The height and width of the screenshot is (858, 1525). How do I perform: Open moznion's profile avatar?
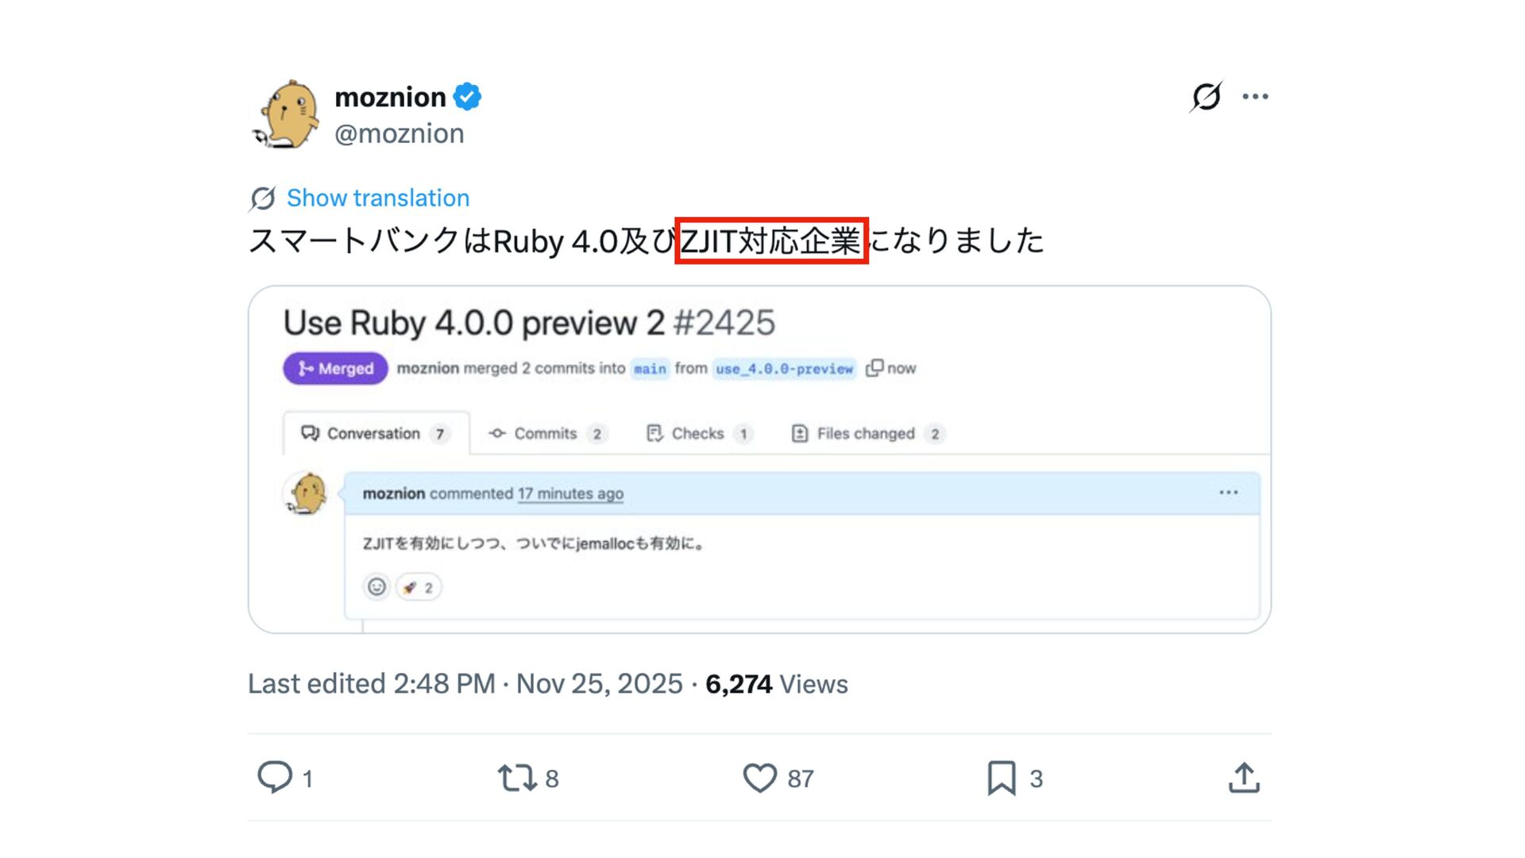[287, 114]
